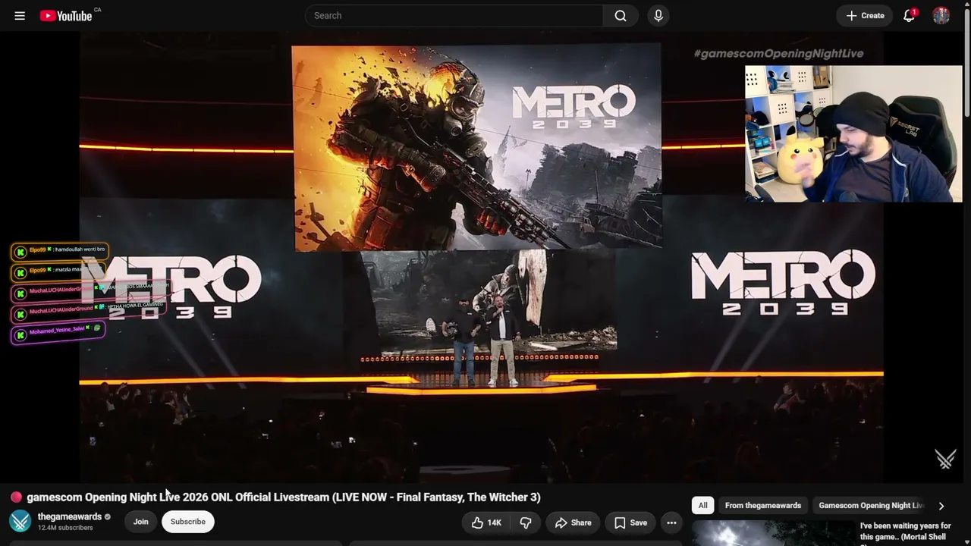Subscribe to thegameawards channel

click(188, 522)
